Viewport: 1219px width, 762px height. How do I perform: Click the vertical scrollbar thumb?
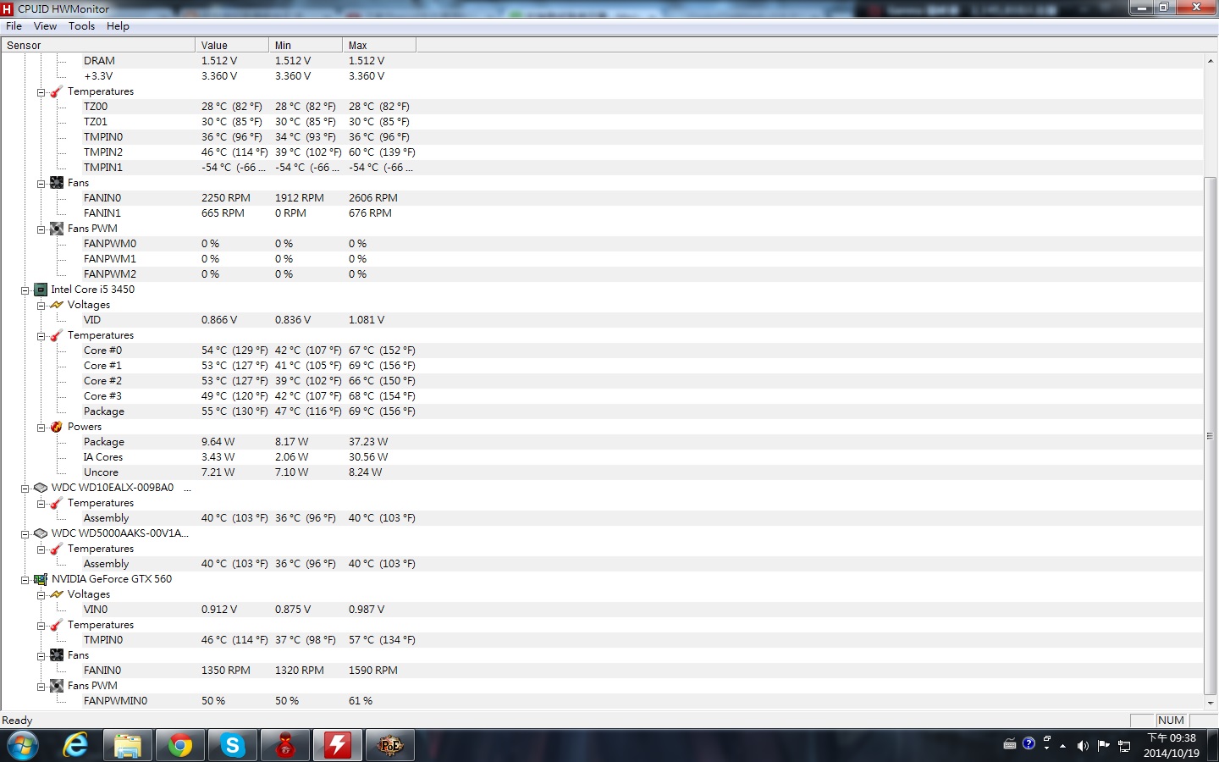tap(1211, 435)
